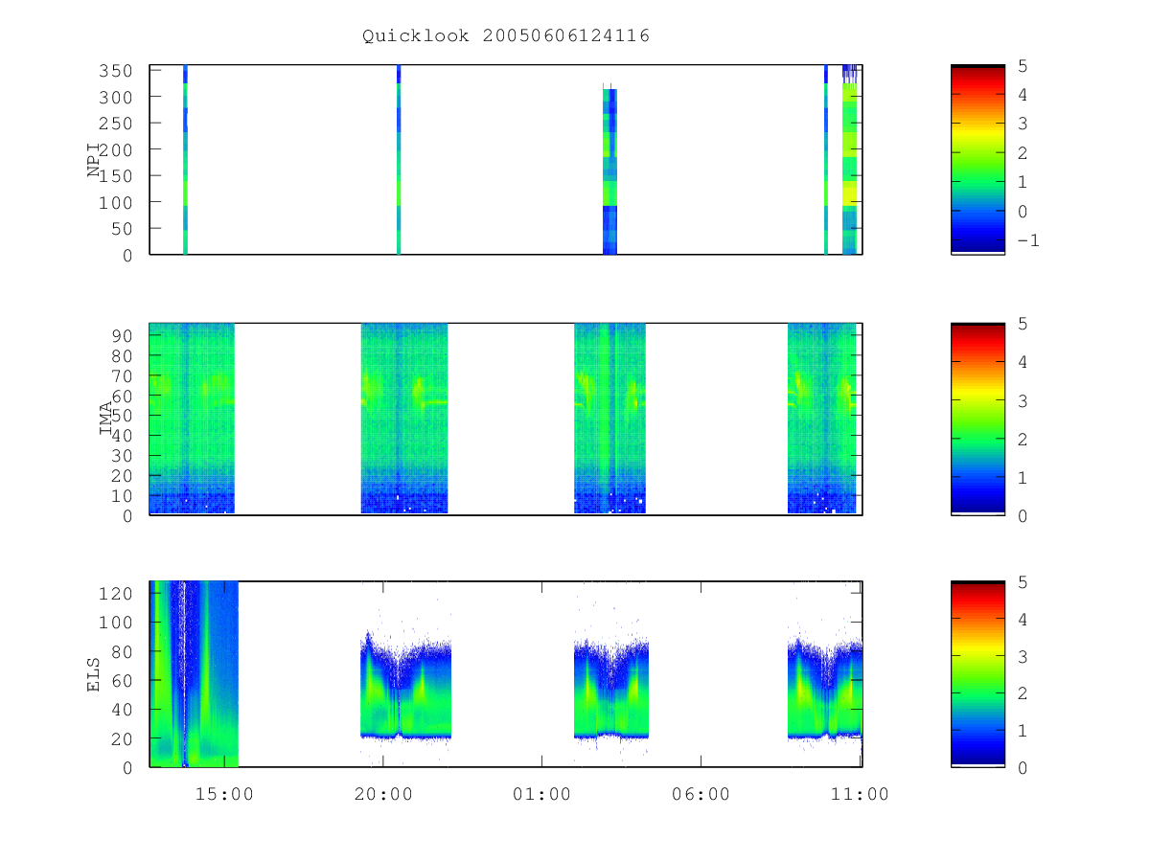Click the 200 tick on NPI axis
This screenshot has width=1150, height=862.
point(117,150)
